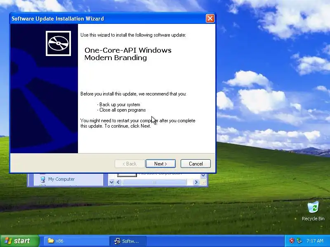Image resolution: width=330 pixels, height=247 pixels.
Task: Click down arrow of the side pane scrollbar
Action: point(111,182)
